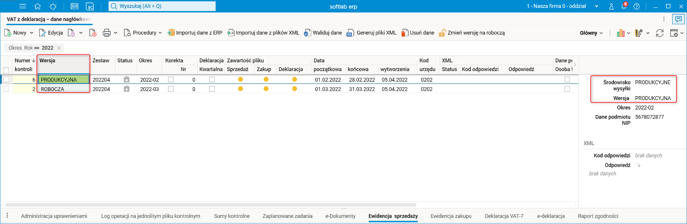
Task: Open the Raport zgodności tab
Action: click(x=598, y=216)
